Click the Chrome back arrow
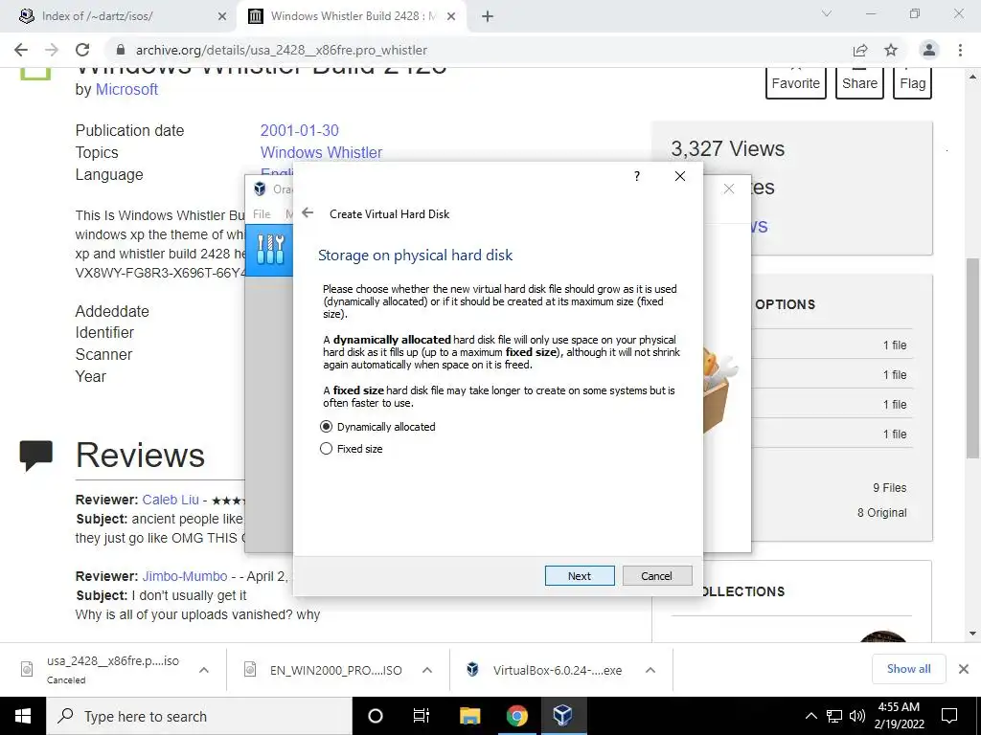 pos(21,50)
